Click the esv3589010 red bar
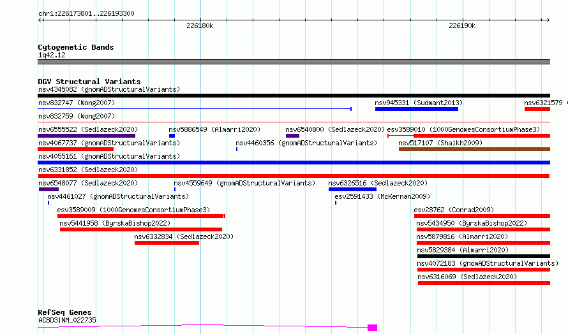The height and width of the screenshot is (334, 568). tap(482, 136)
